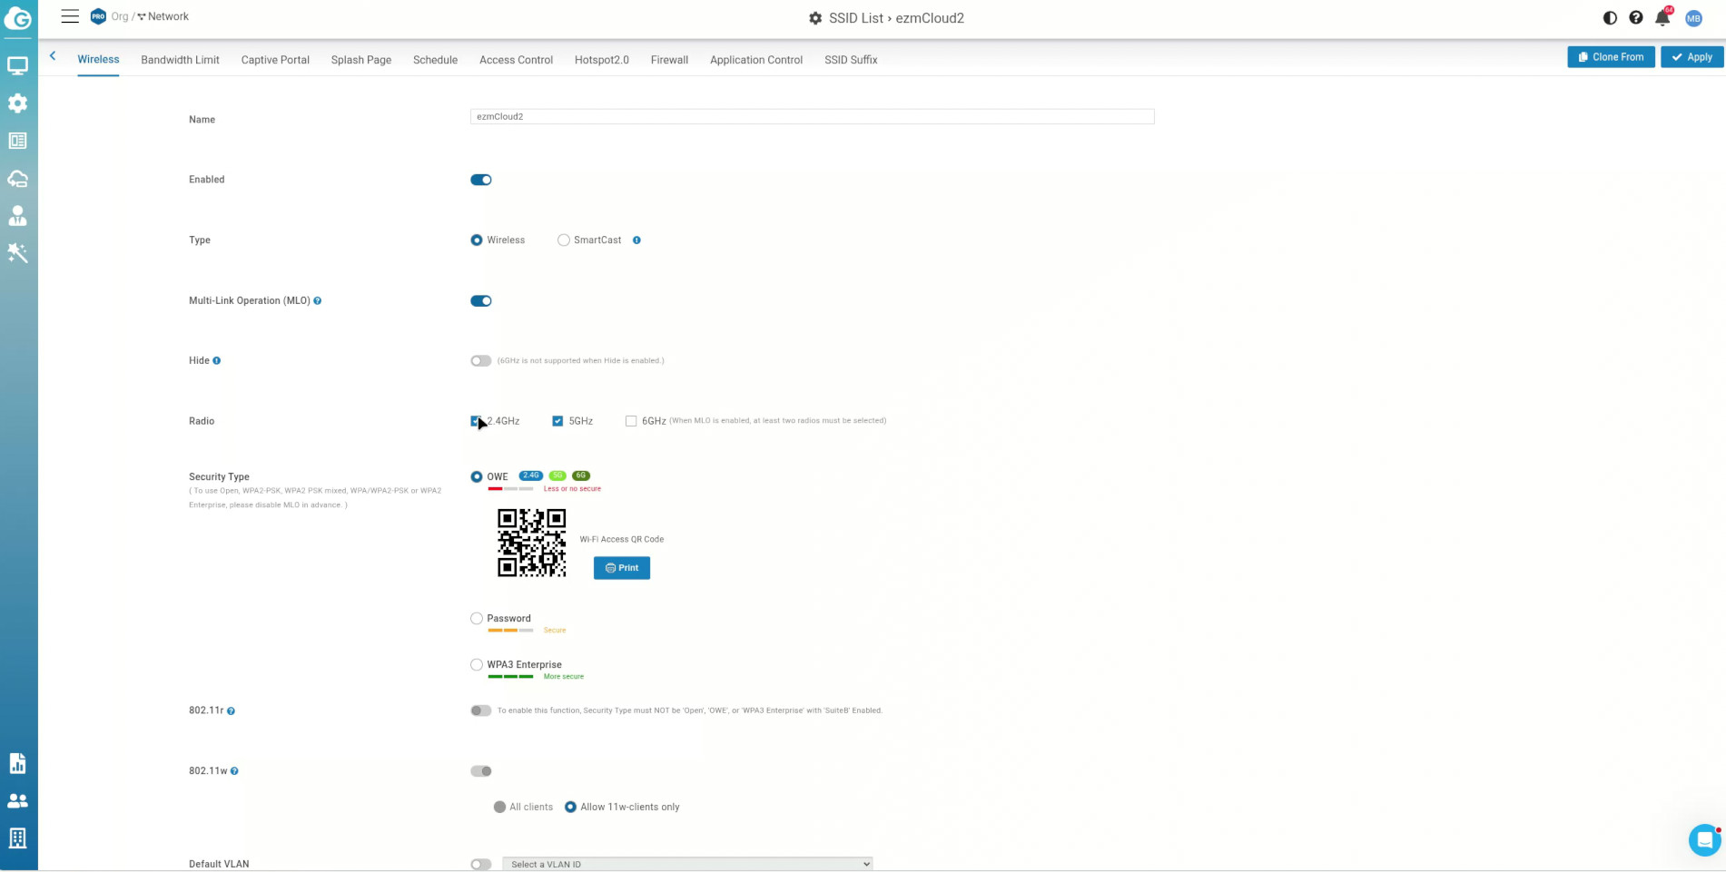Switch to the Wireless tab
Viewport: 1726px width, 872px height.
[98, 60]
